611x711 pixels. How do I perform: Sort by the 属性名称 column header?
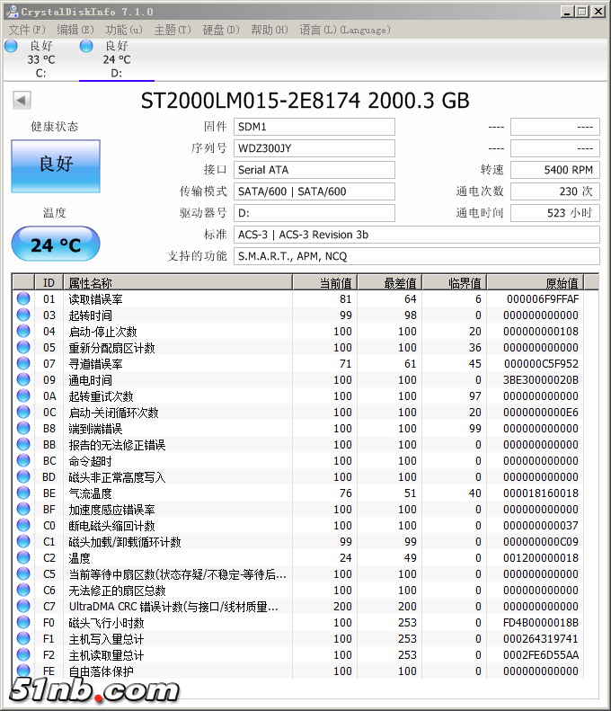point(178,282)
